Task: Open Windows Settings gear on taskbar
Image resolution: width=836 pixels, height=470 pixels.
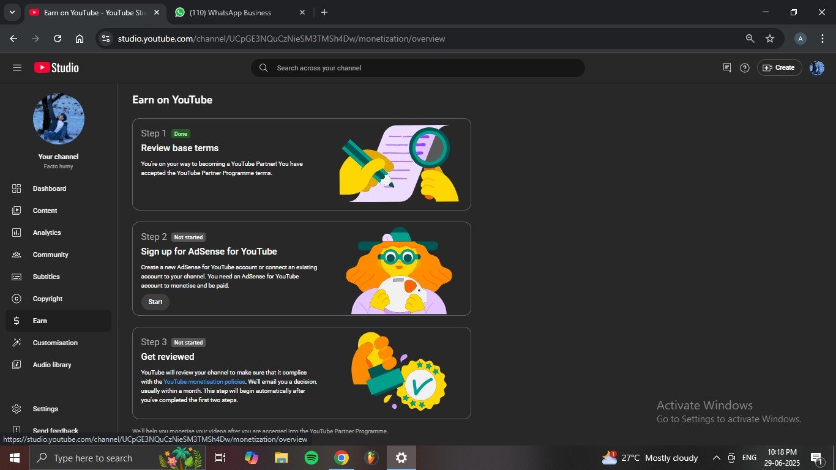Action: (401, 458)
